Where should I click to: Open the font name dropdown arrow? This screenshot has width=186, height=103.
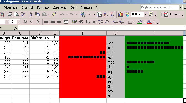(7, 22)
